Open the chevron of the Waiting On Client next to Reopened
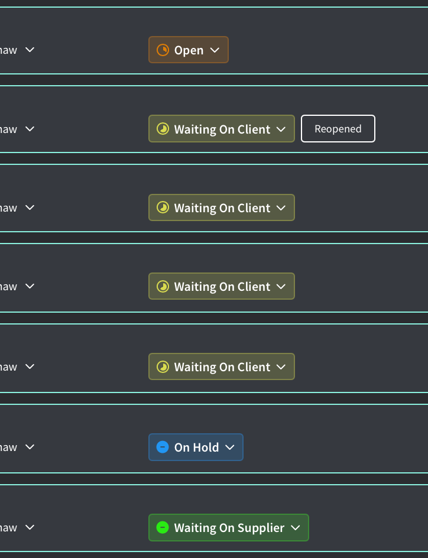This screenshot has width=428, height=558. coord(281,129)
